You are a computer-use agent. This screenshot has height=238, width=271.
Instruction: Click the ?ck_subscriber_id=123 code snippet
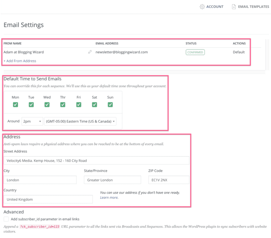40,227
